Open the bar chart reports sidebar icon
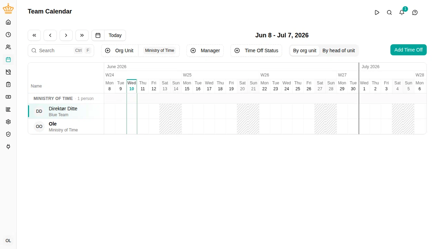This screenshot has height=249, width=443. pyautogui.click(x=8, y=109)
